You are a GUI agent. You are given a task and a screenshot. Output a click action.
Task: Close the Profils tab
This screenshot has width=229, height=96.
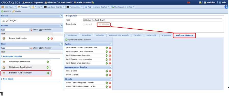pos(41,7)
